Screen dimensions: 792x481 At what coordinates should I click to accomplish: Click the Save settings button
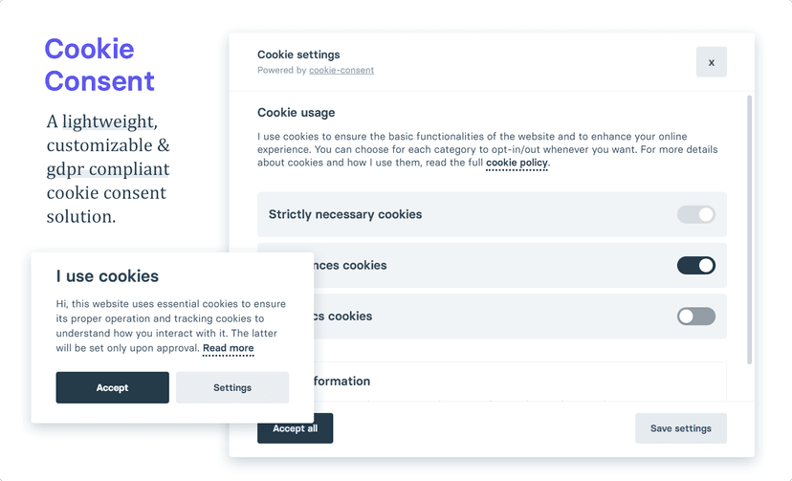[x=680, y=428]
